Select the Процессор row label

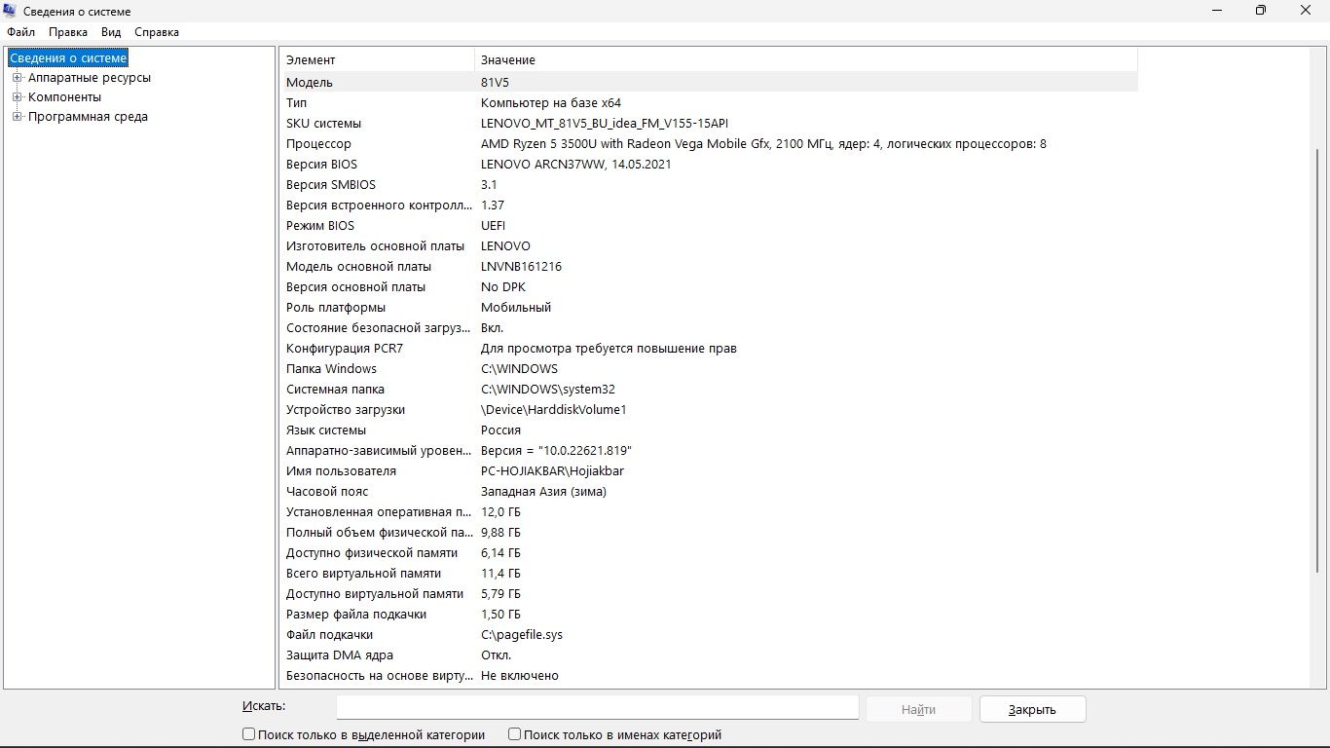pos(318,144)
